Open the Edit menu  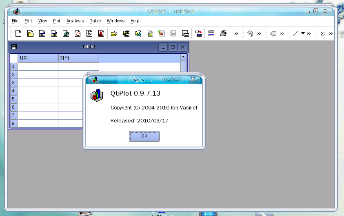(28, 21)
